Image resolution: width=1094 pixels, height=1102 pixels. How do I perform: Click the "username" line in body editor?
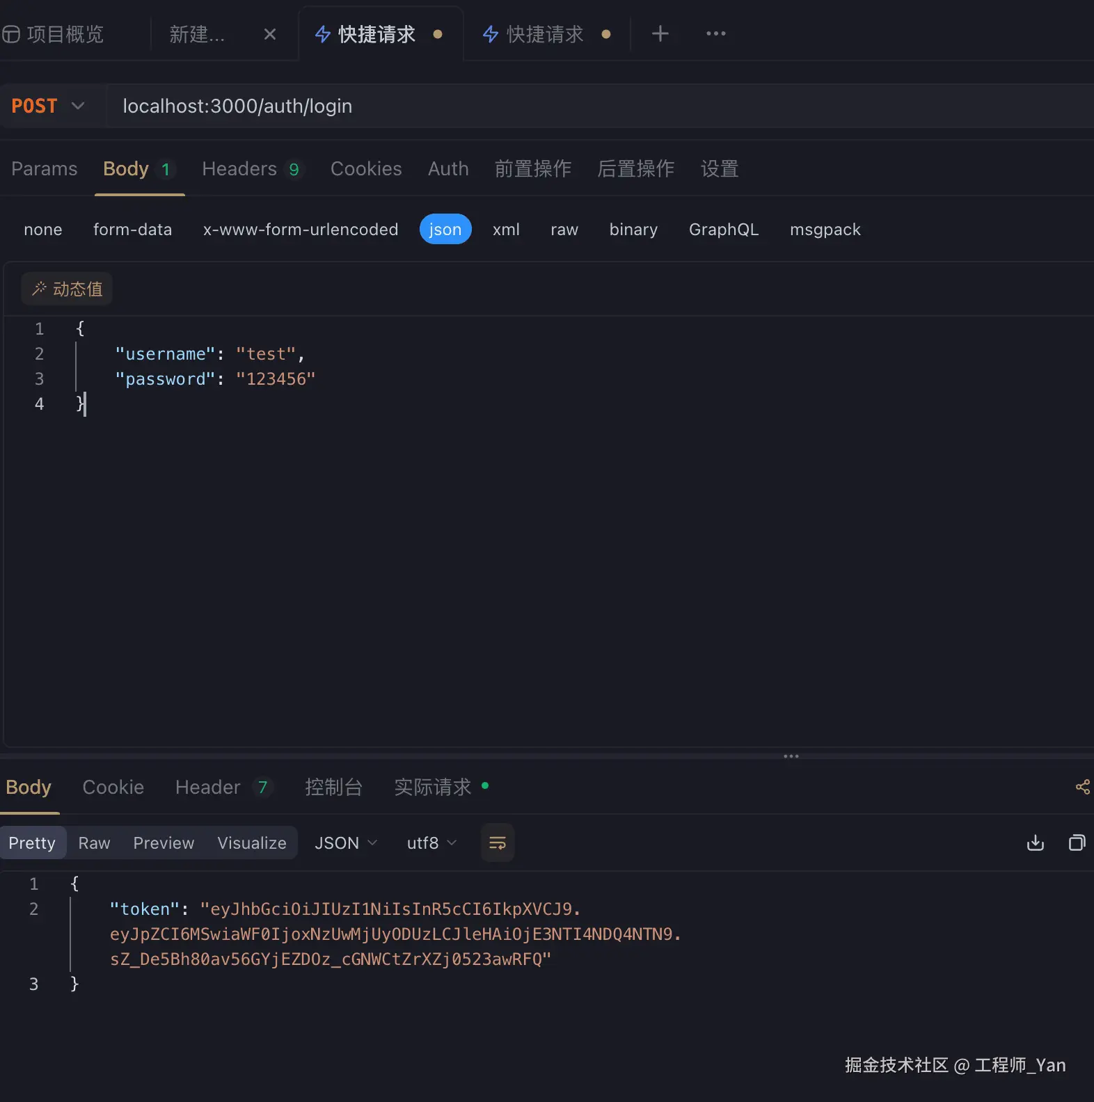coord(209,354)
